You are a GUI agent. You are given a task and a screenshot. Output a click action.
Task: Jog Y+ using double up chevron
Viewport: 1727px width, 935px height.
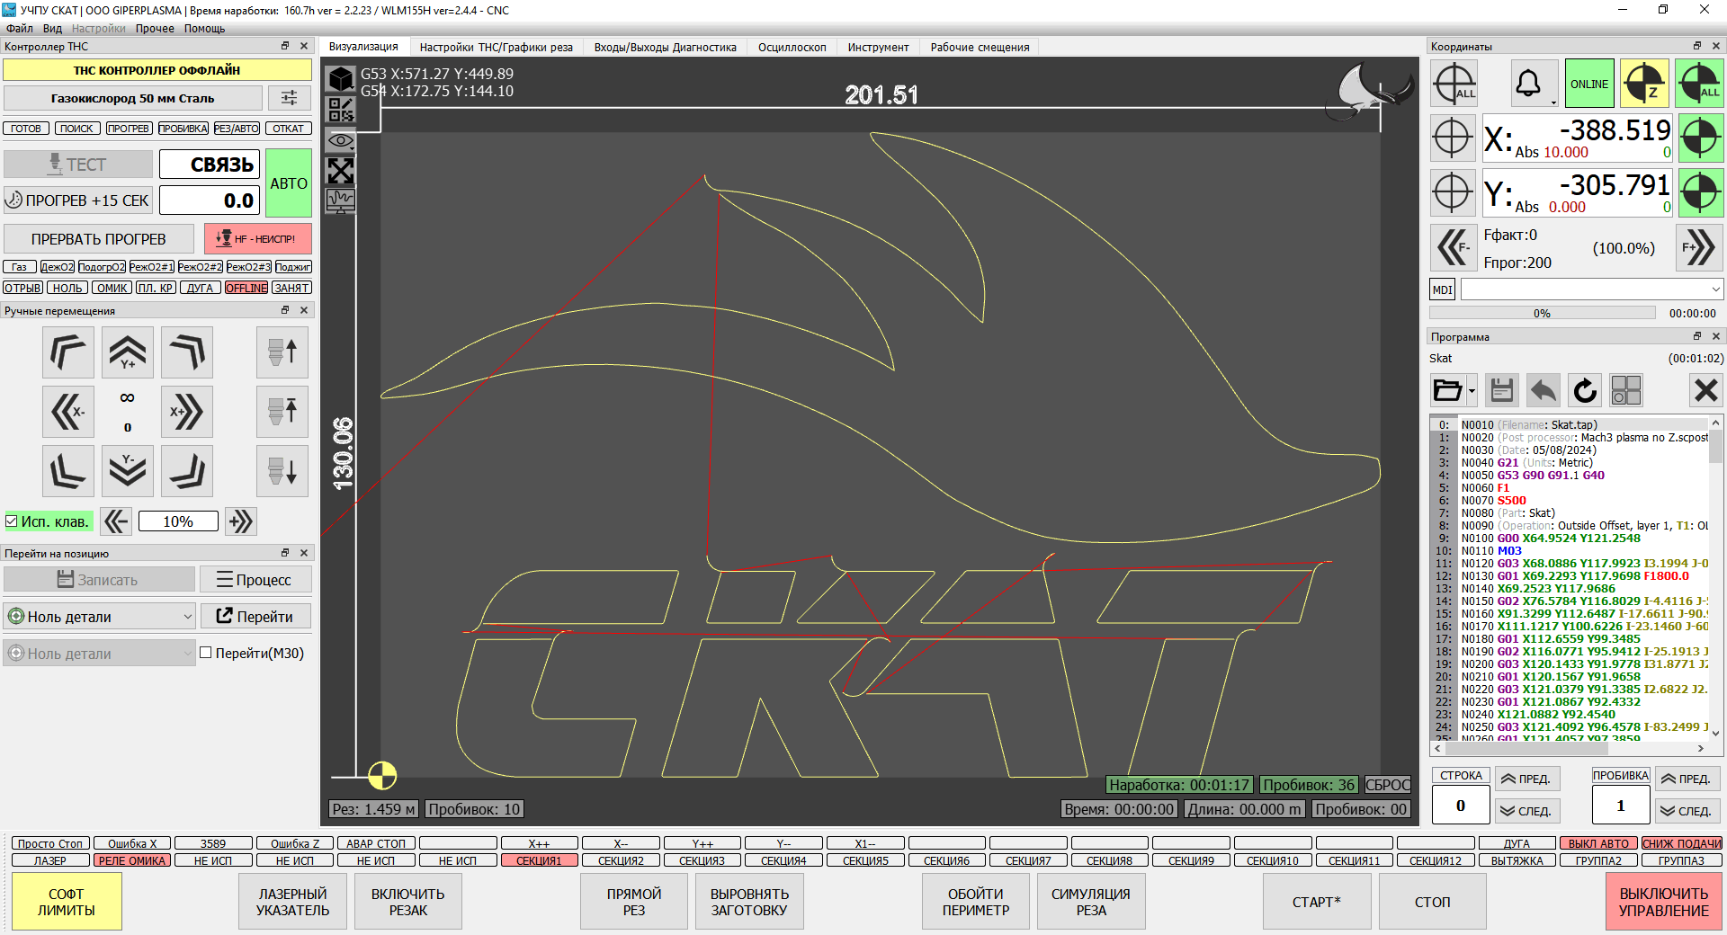[128, 352]
